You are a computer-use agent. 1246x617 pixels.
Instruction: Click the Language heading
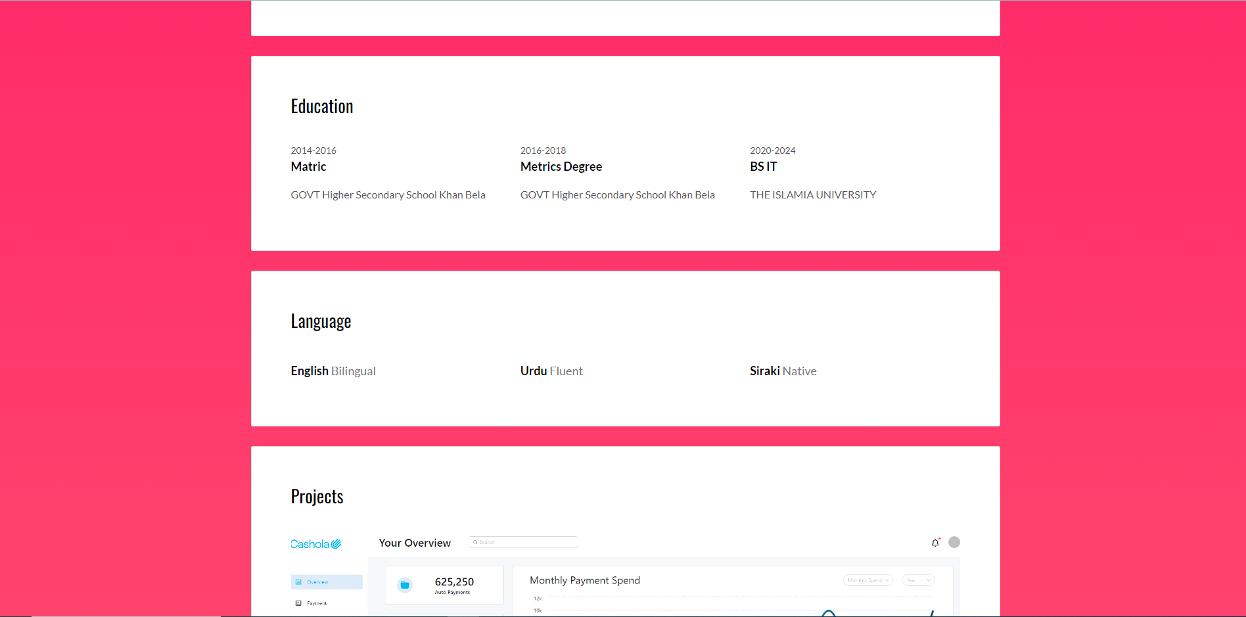tap(321, 321)
